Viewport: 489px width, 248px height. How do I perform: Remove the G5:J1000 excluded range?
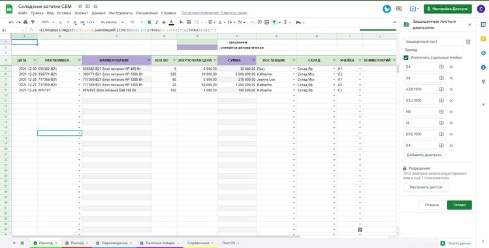(x=451, y=101)
